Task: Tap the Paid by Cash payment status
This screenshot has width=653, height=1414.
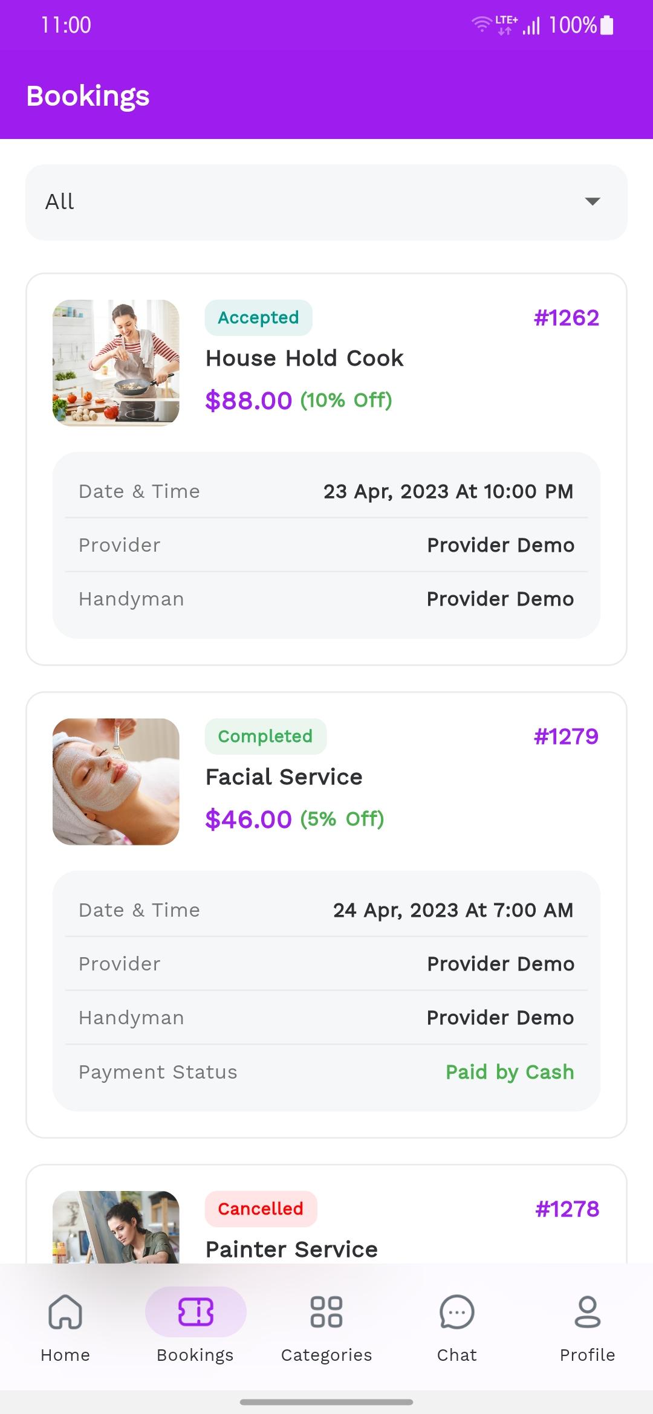Action: point(510,1072)
